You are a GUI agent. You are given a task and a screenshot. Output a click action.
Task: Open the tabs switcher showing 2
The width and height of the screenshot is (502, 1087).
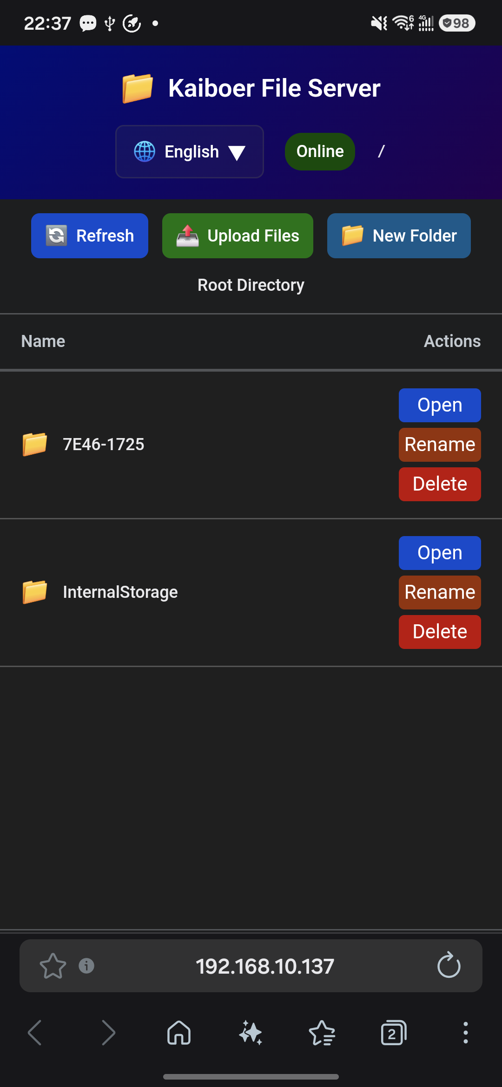coord(394,1033)
